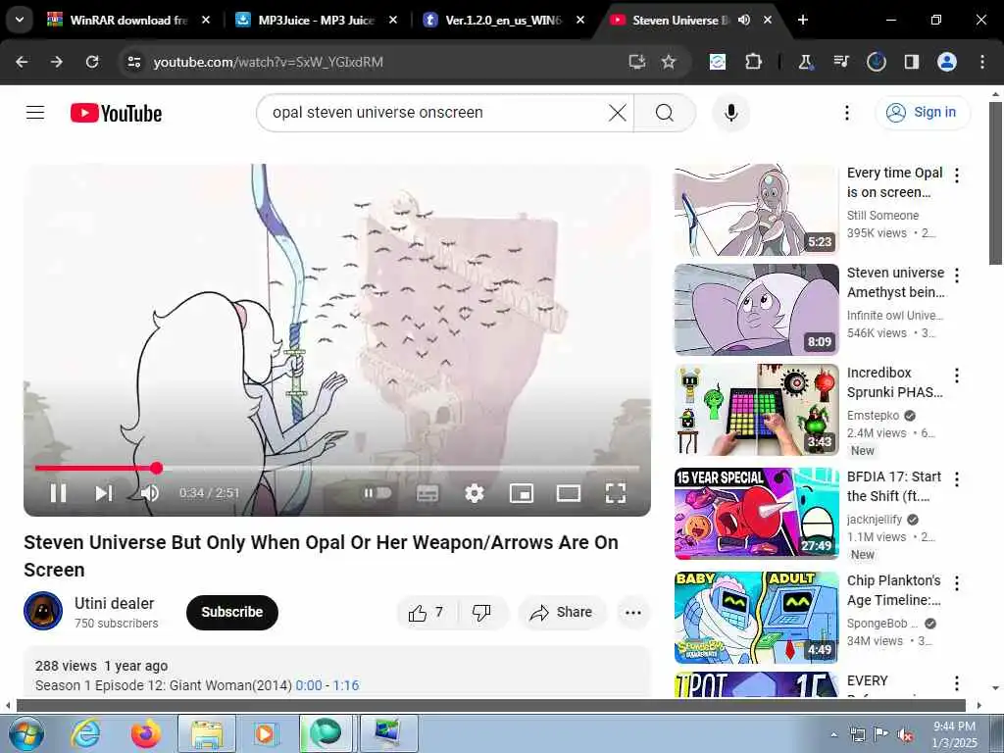
Task: Launch Firefox from taskbar
Action: tap(146, 733)
